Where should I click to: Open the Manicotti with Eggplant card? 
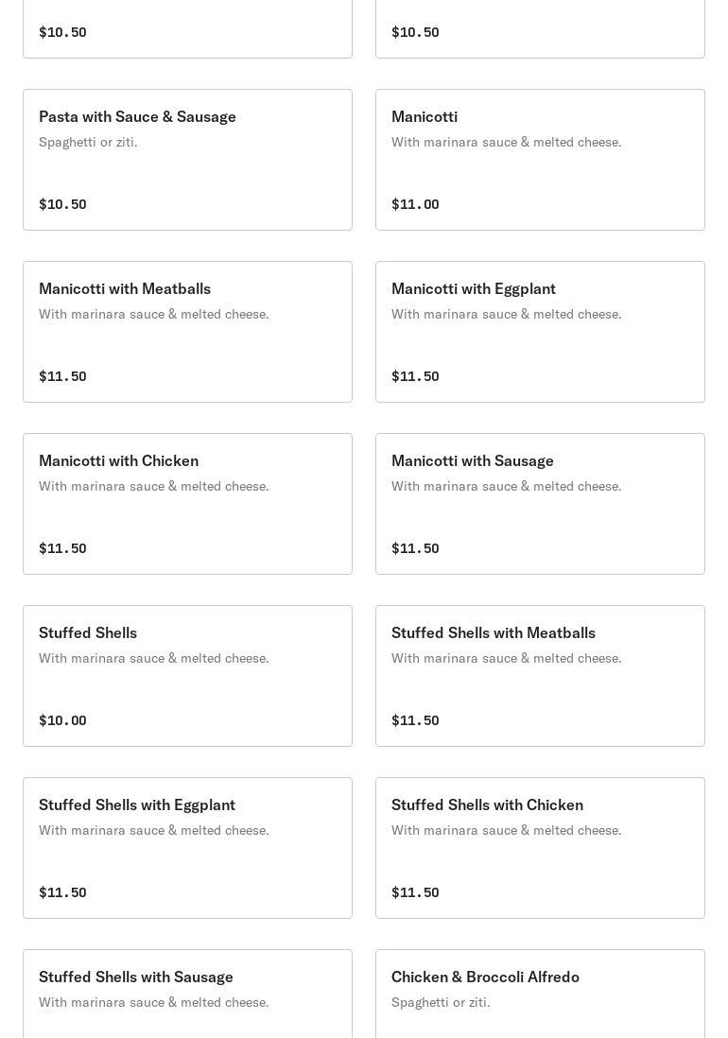(540, 331)
